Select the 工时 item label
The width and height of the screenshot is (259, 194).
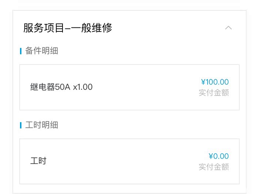tap(38, 161)
